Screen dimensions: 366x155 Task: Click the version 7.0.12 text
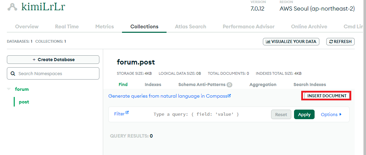(x=257, y=9)
